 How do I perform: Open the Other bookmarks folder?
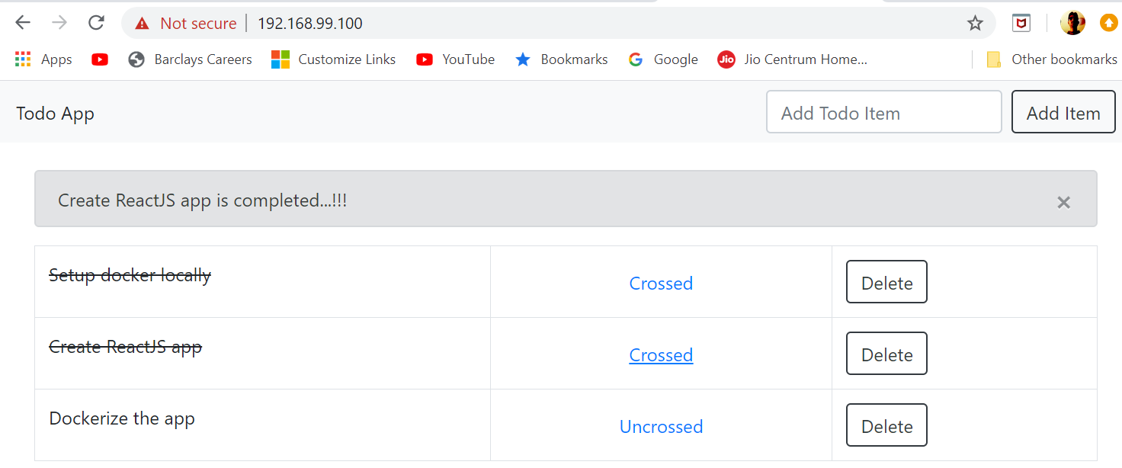coord(1051,59)
